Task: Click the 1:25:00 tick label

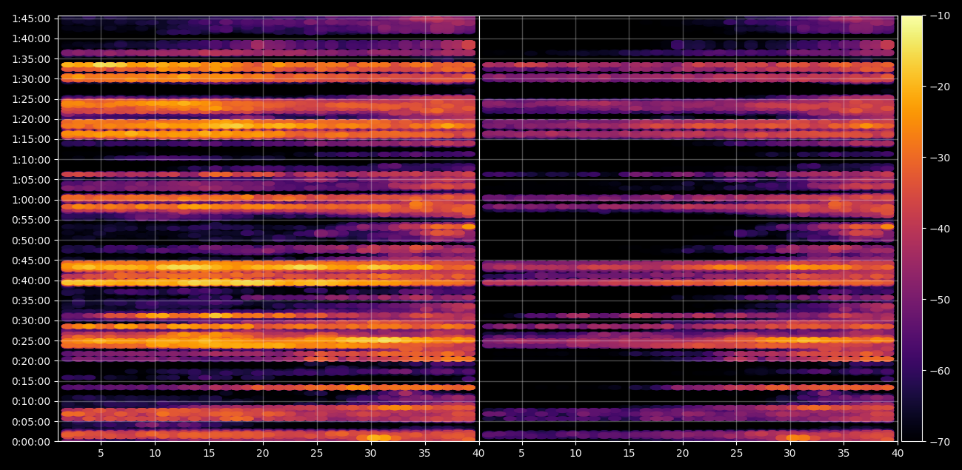Action: [x=31, y=99]
